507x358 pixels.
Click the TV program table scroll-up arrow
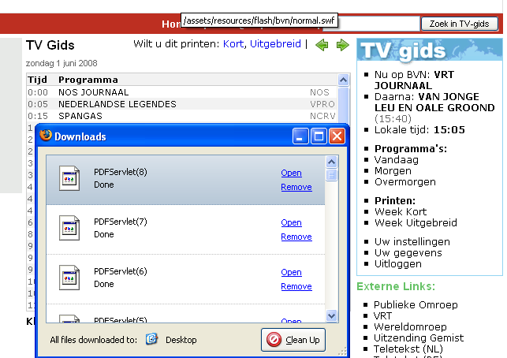343,80
